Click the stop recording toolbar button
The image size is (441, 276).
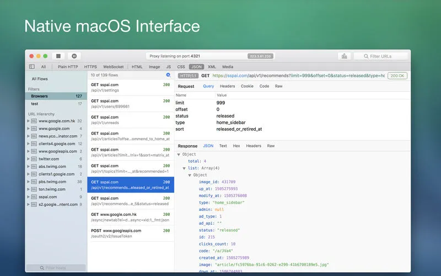coord(59,56)
